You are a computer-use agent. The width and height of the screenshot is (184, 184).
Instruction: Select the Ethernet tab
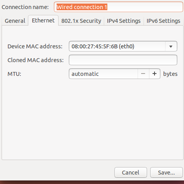(43, 20)
